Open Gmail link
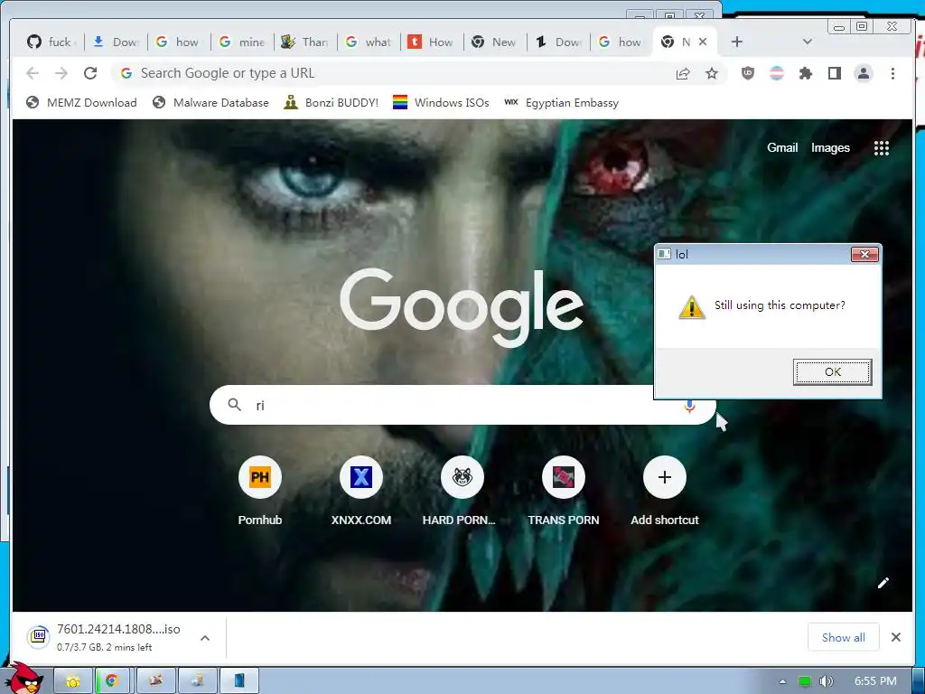 [x=782, y=148]
